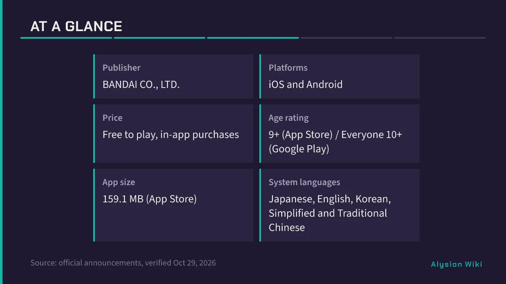Select the System languages label
The image size is (506, 284).
(304, 182)
